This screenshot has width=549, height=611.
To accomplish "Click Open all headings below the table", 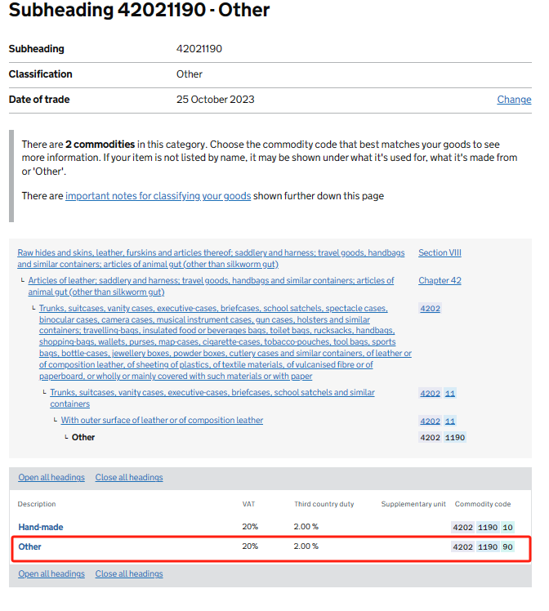I will (x=51, y=574).
